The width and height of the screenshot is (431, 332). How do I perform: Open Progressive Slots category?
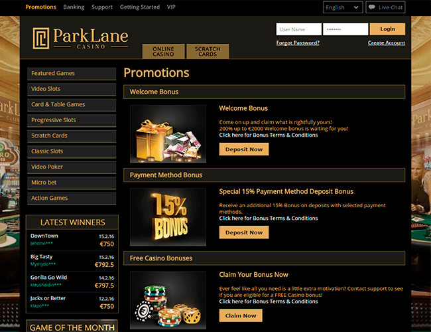[x=72, y=121]
